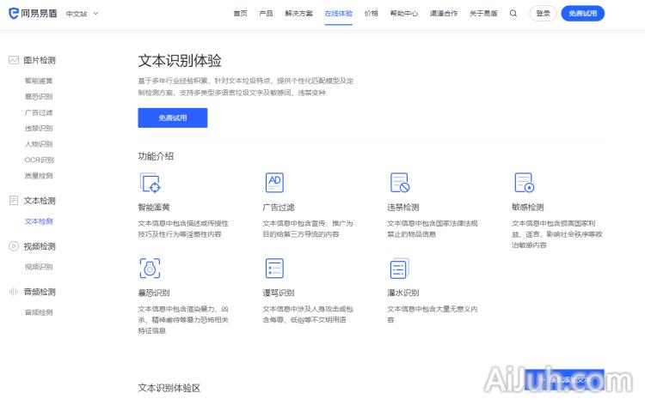Click the 网易易盾 logo
This screenshot has width=645, height=405.
(33, 14)
